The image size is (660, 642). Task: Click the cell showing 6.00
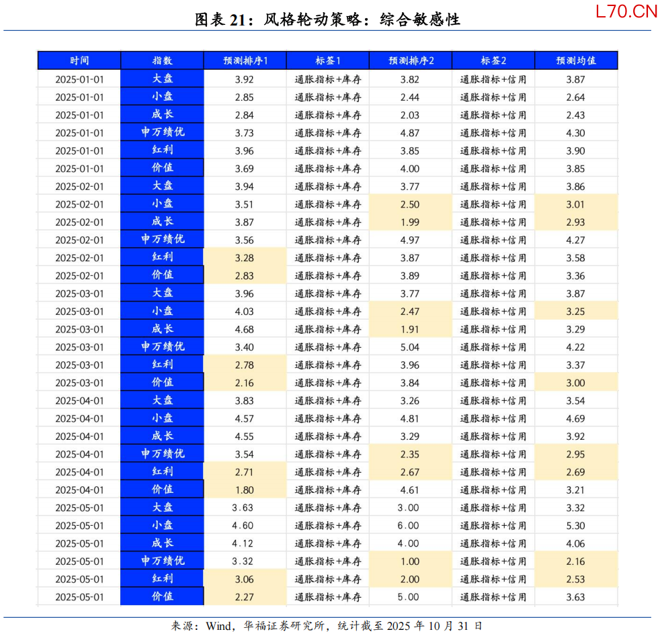pyautogui.click(x=410, y=526)
